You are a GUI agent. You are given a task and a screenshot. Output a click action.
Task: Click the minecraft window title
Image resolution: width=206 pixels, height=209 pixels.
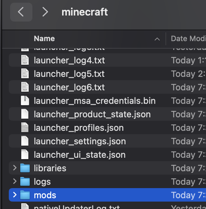coord(85,12)
